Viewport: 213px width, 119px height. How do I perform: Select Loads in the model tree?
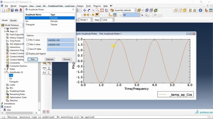tap(12, 85)
